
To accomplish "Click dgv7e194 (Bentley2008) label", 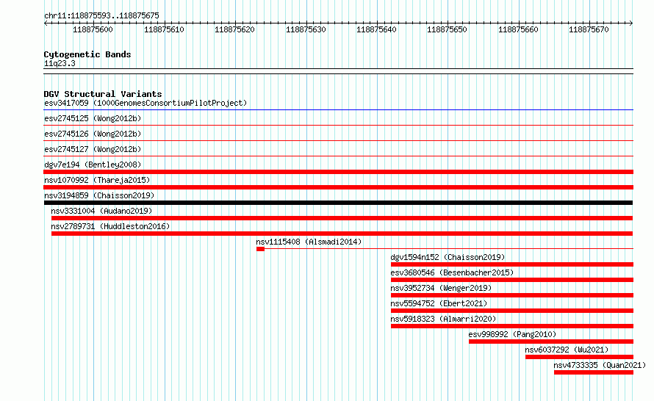I will click(93, 165).
